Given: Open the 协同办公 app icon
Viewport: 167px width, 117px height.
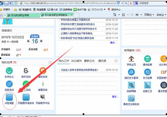Looking at the screenshot, I should point(9,71).
